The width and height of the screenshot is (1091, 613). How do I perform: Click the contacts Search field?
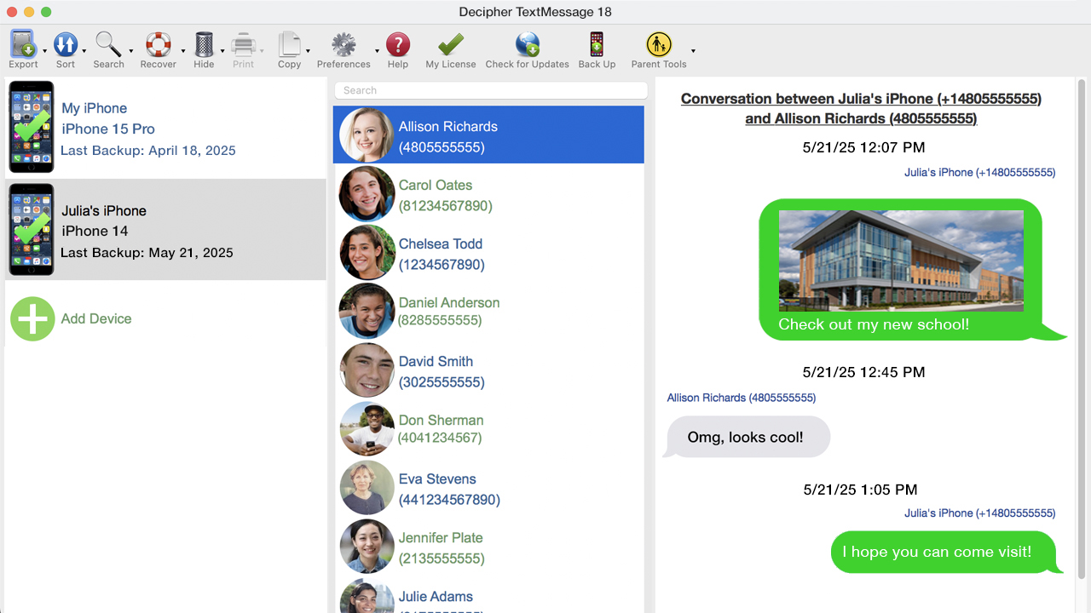pyautogui.click(x=491, y=90)
